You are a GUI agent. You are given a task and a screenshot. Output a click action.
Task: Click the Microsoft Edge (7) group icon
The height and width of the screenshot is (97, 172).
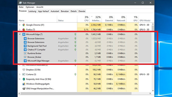pyautogui.click(x=24, y=34)
